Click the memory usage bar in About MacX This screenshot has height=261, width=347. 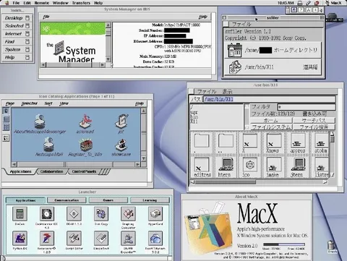point(284,244)
